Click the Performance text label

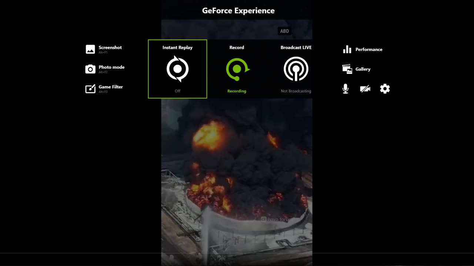[x=369, y=50]
